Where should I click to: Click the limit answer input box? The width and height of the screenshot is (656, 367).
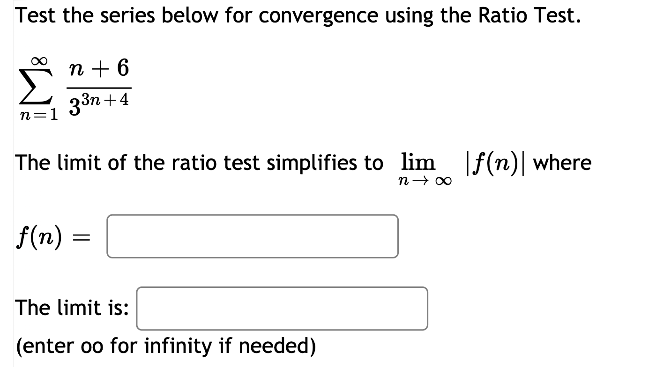[281, 309]
